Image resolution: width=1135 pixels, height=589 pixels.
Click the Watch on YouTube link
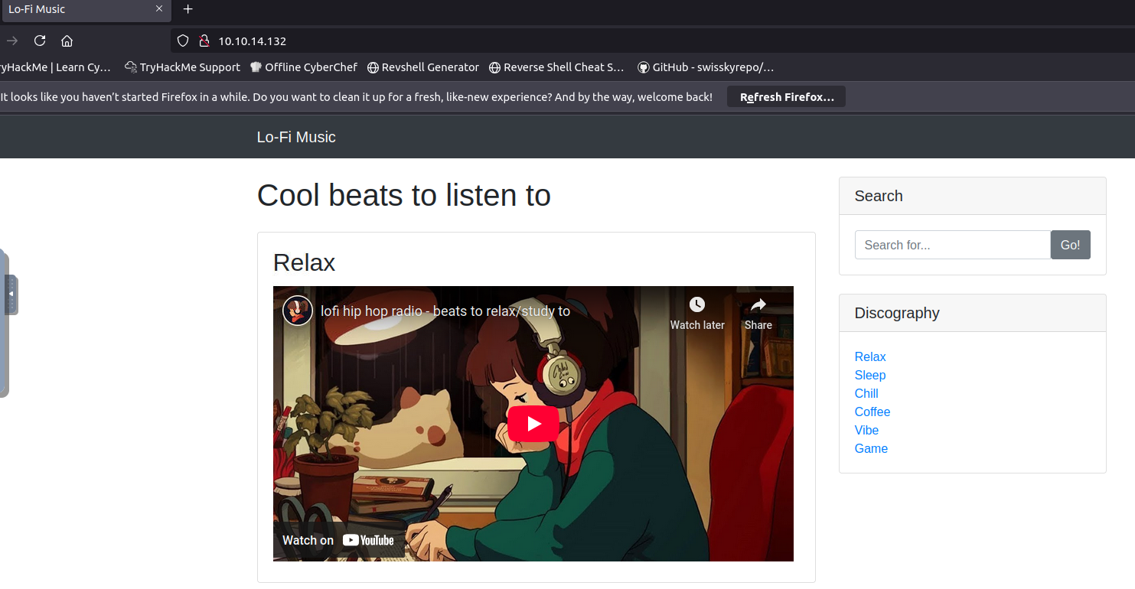338,540
